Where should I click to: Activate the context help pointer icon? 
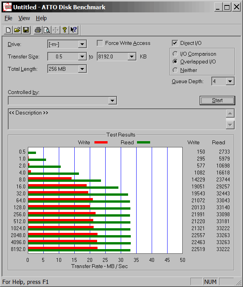(x=74, y=30)
